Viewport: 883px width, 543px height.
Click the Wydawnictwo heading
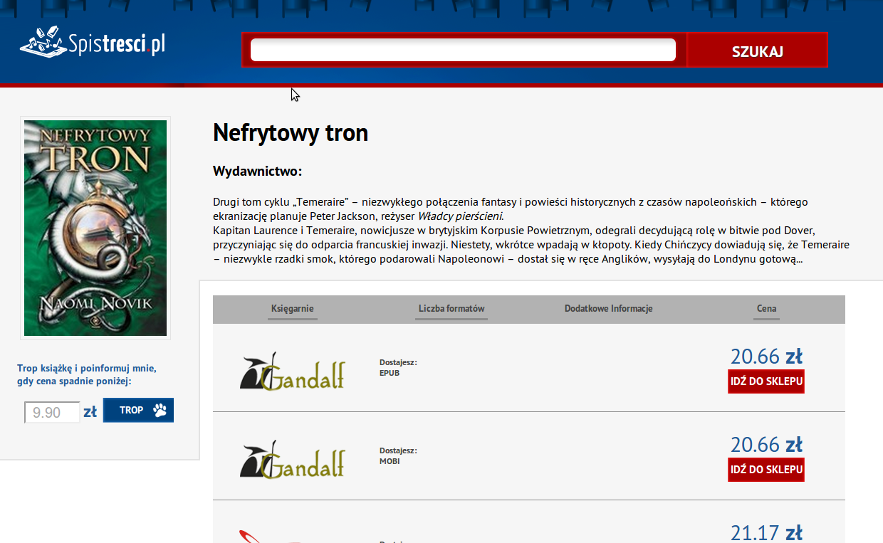click(257, 172)
